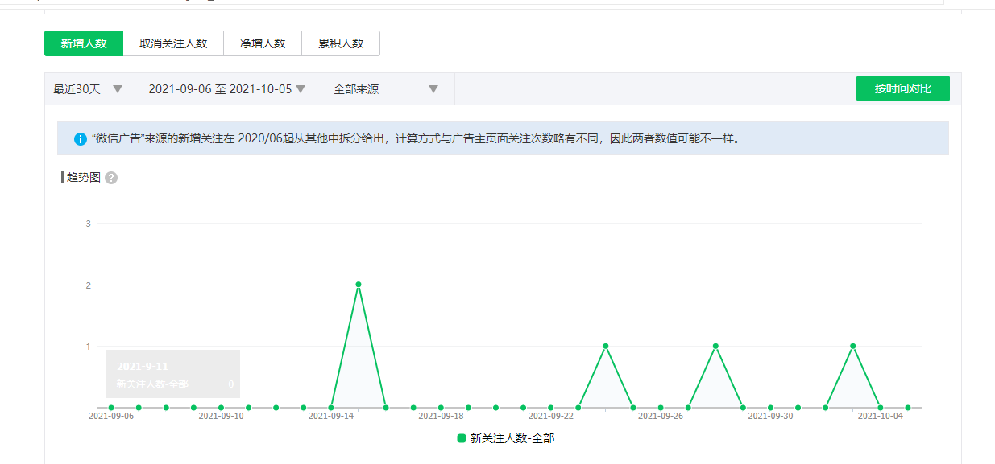Click the data point above 2021-09-10
This screenshot has height=464, width=995.
point(221,408)
